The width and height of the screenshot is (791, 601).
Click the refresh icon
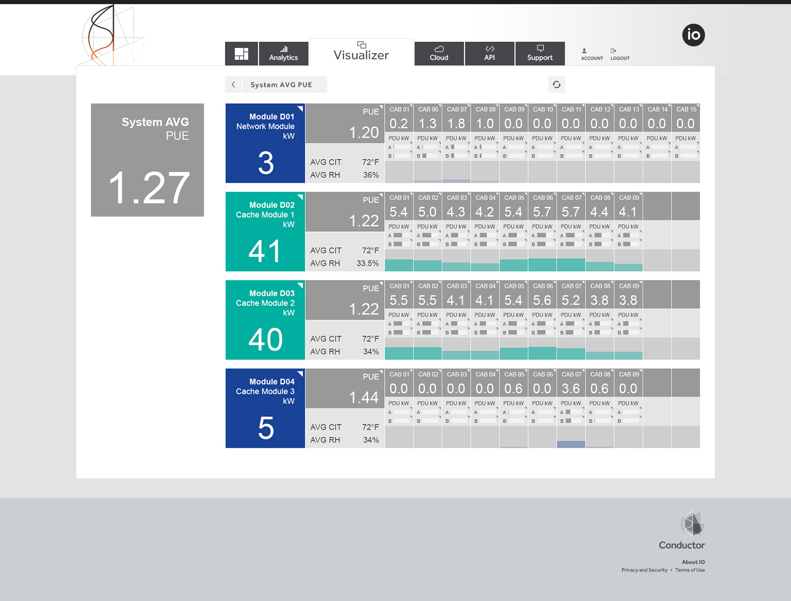pos(557,85)
